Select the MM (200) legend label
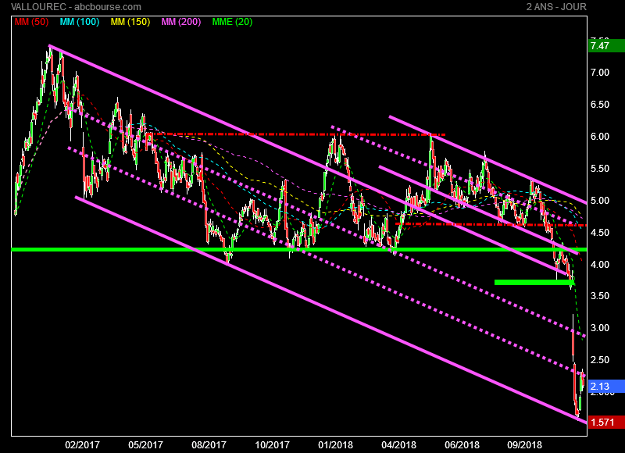This screenshot has width=625, height=453. 181,22
